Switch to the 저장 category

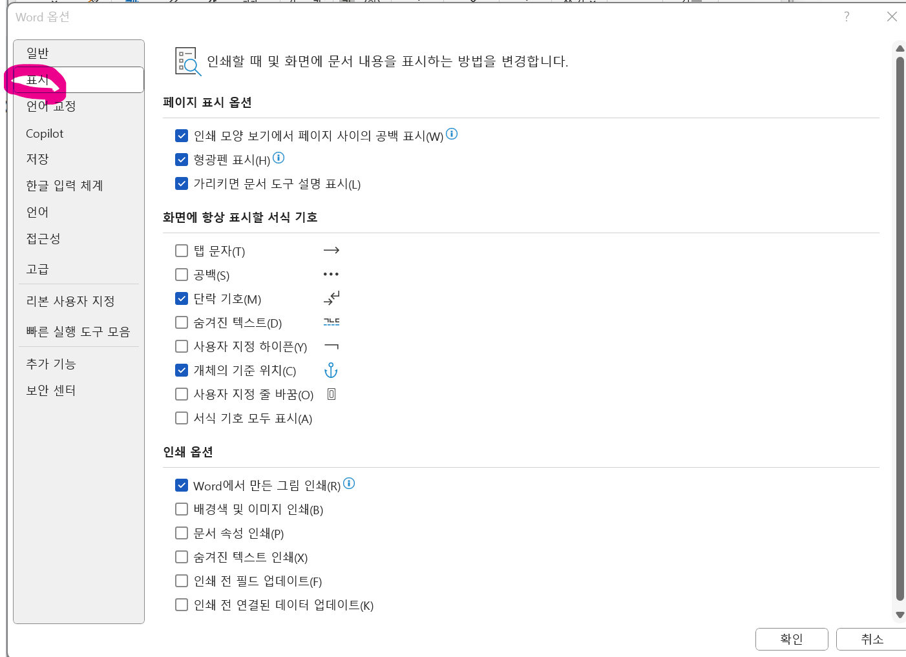78,159
